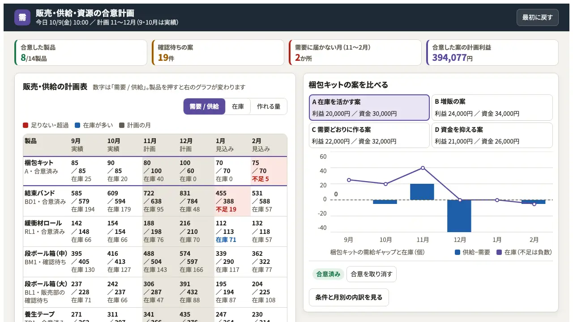The height and width of the screenshot is (322, 573).
Task: Click the gray 計画の月 legend swatch
Action: (x=121, y=125)
